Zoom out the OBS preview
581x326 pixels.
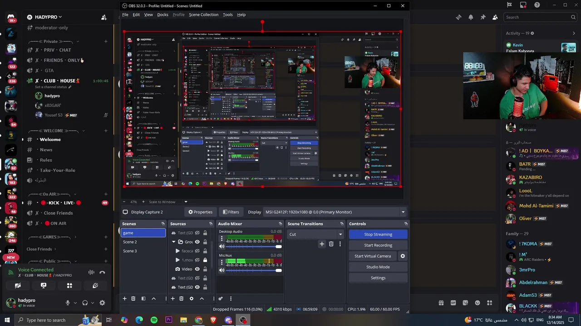click(124, 202)
